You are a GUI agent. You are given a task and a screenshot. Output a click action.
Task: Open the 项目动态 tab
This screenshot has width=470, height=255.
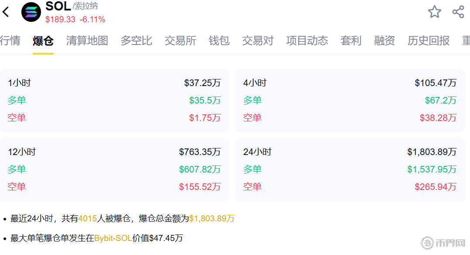click(x=307, y=41)
